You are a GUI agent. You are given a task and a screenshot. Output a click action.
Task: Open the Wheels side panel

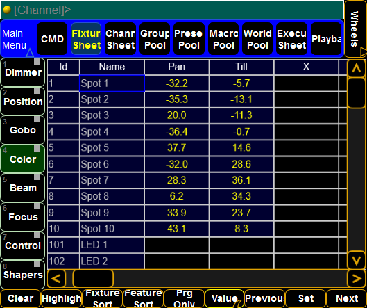tap(355, 29)
